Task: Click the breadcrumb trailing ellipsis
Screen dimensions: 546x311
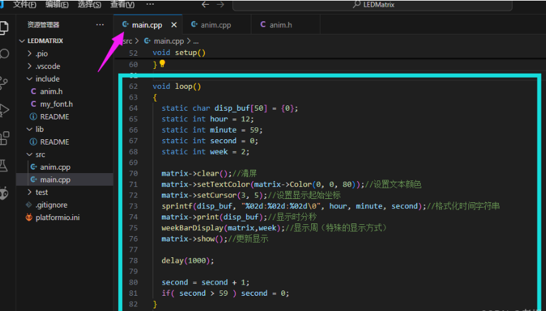Action: [x=196, y=41]
